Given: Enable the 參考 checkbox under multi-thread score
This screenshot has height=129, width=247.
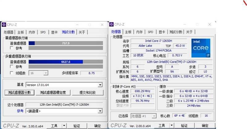Looking at the screenshot, I should tap(11, 67).
